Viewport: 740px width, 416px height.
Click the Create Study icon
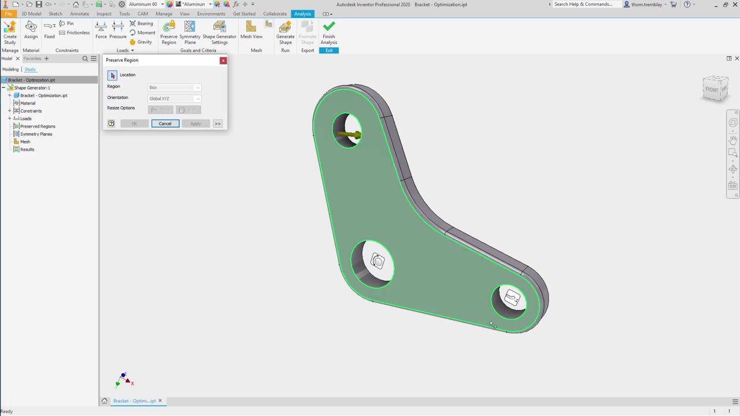10,32
